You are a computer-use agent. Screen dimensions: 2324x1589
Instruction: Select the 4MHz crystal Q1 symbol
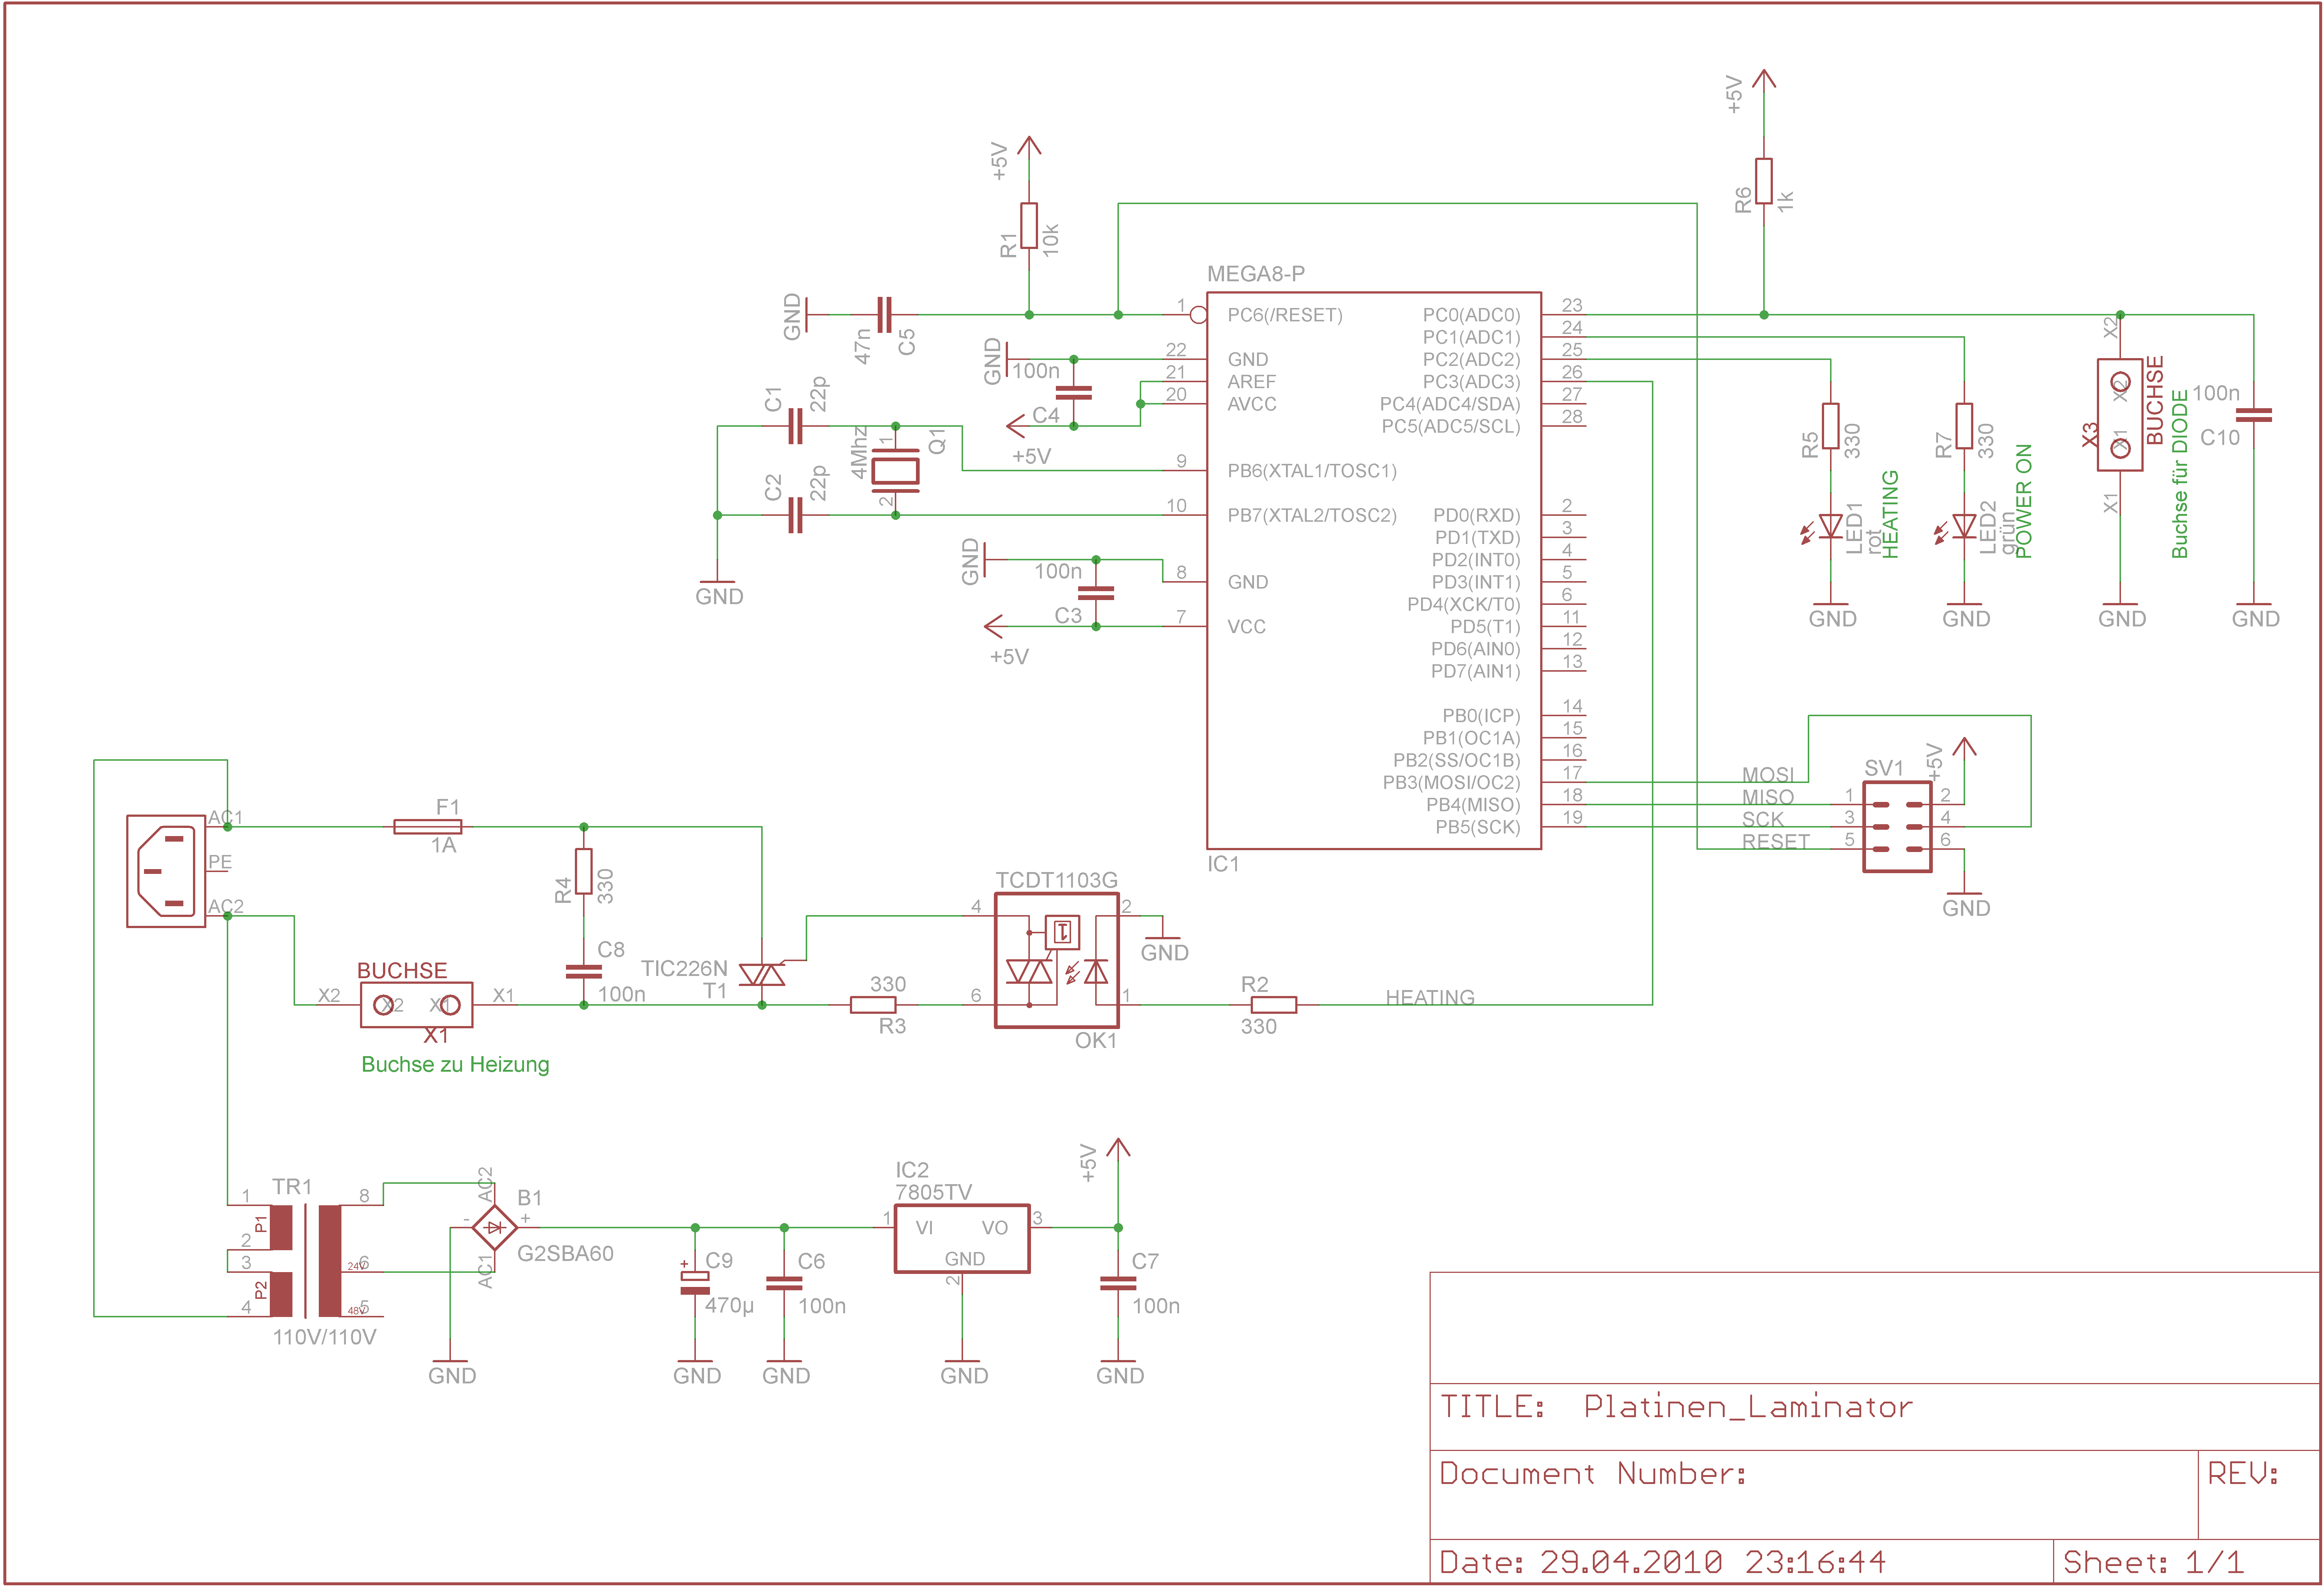pos(895,470)
